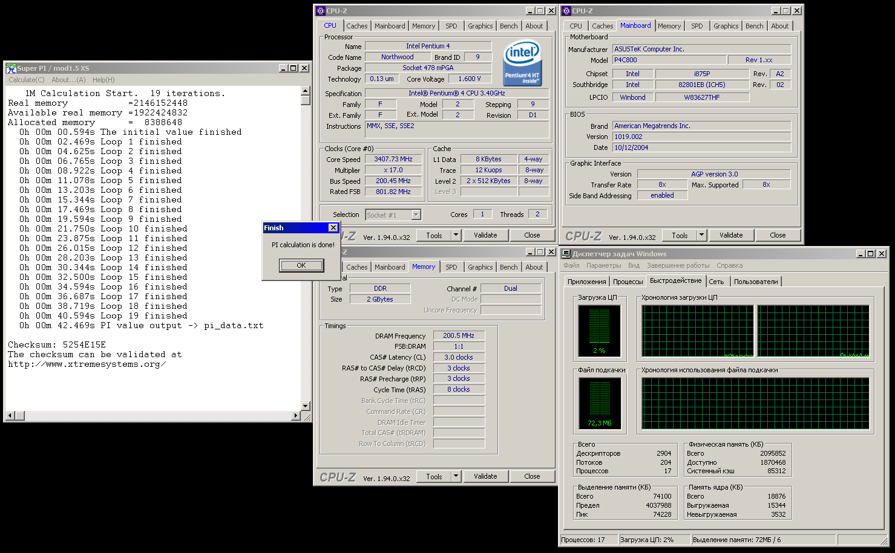Screen dimensions: 895x553
Task: Open About tab in the Mainboard-tab CPU-Z window
Action: (780, 26)
